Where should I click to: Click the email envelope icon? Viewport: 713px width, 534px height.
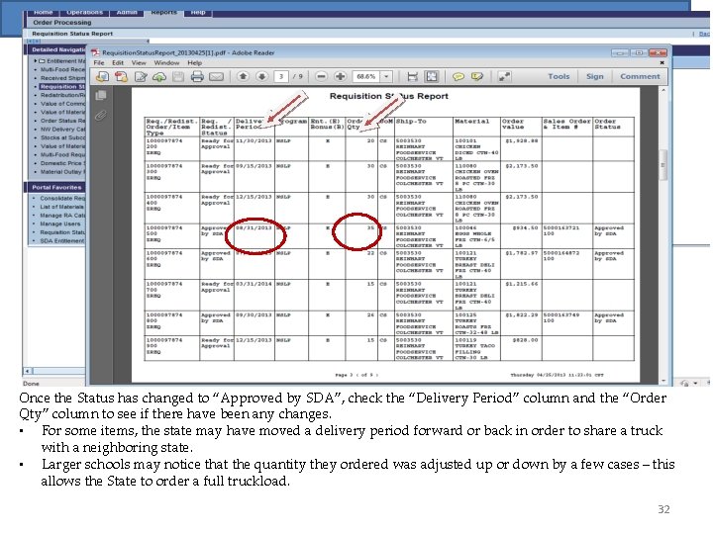tap(216, 77)
